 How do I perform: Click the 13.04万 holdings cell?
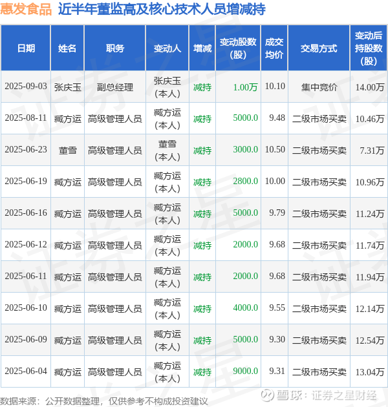[x=370, y=372]
